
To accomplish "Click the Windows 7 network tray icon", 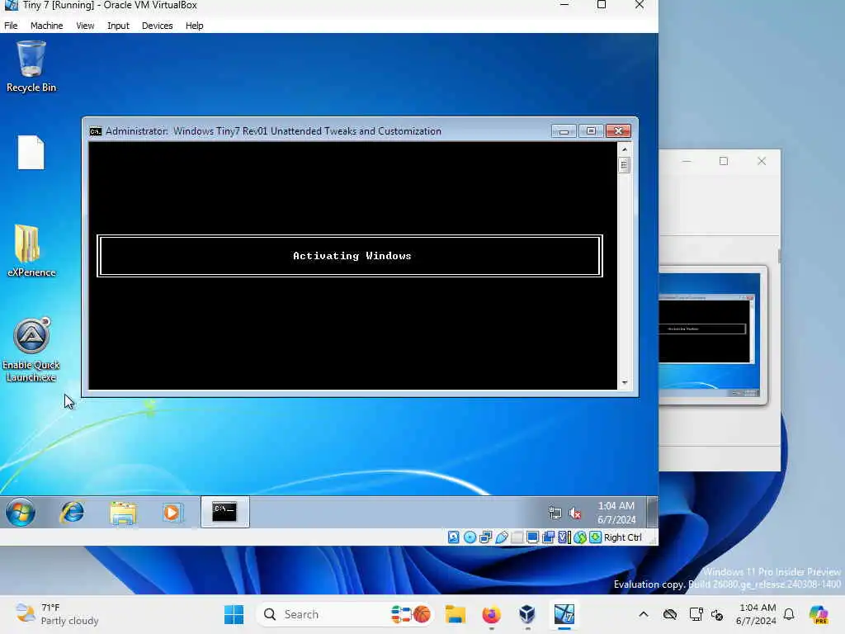I will click(x=555, y=513).
